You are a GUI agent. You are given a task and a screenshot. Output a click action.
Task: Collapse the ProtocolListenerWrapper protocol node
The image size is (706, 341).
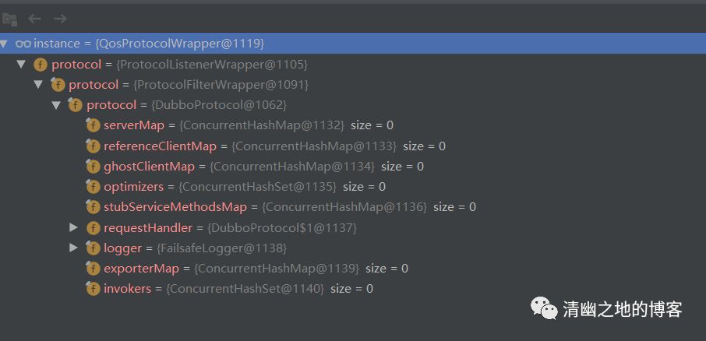(21, 65)
